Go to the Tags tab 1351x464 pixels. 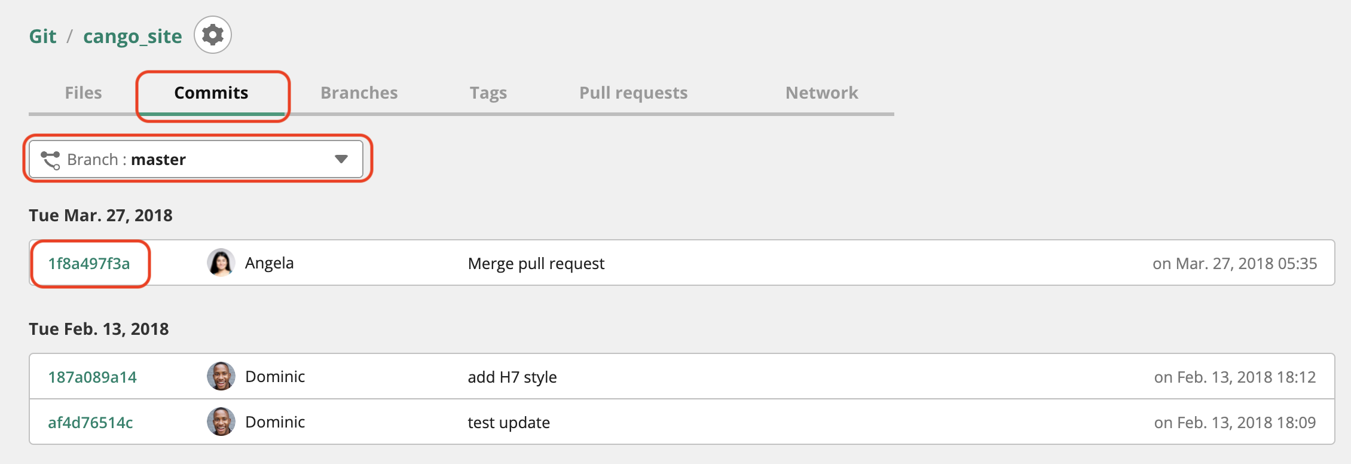[x=488, y=93]
